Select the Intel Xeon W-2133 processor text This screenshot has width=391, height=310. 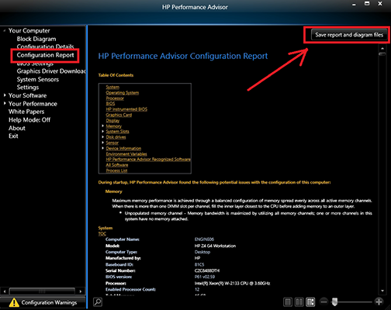(x=232, y=283)
